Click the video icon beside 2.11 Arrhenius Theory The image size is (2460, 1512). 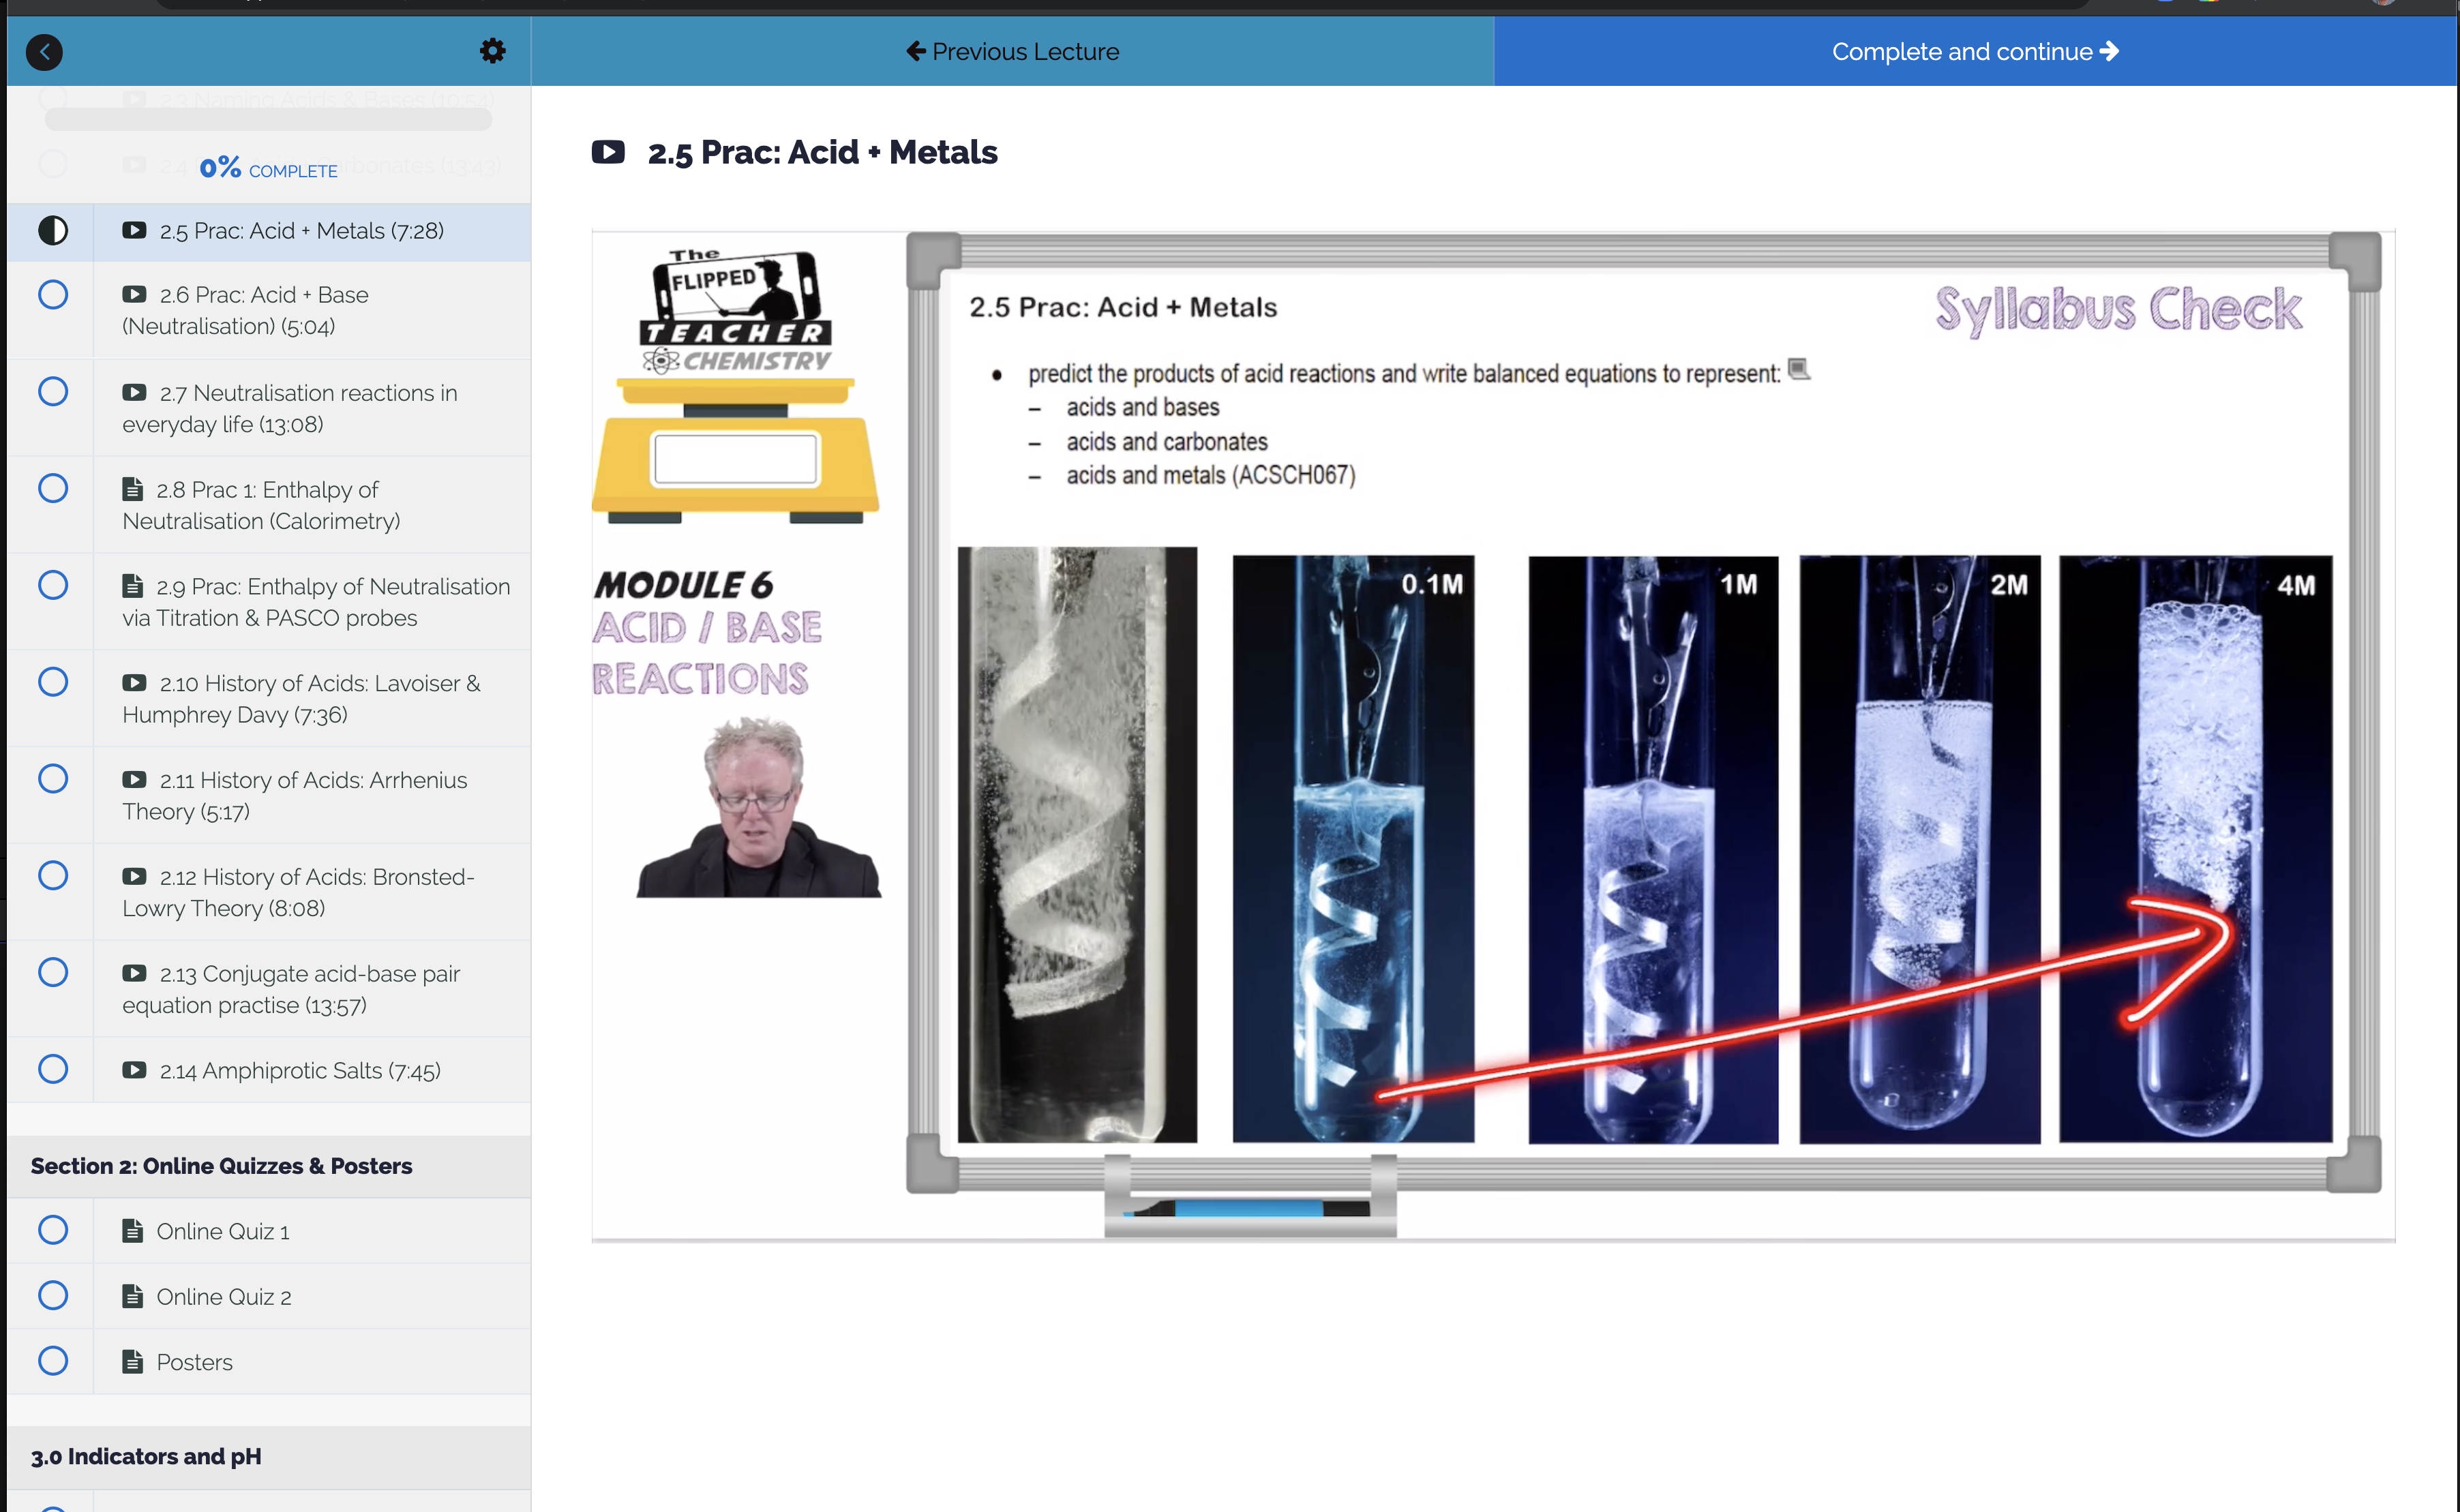[134, 779]
